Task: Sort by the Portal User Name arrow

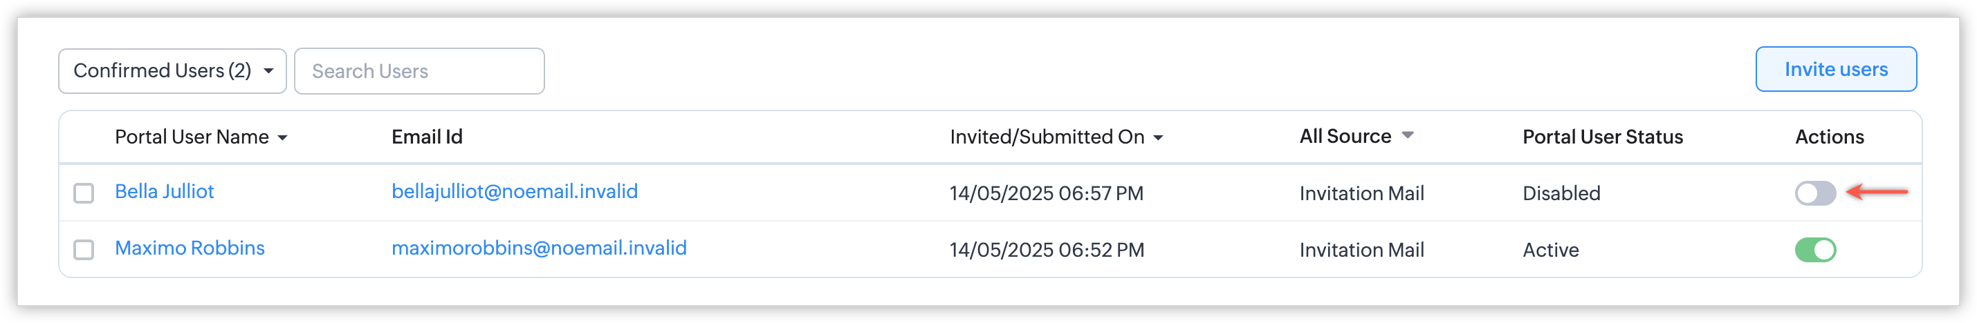Action: (x=282, y=138)
